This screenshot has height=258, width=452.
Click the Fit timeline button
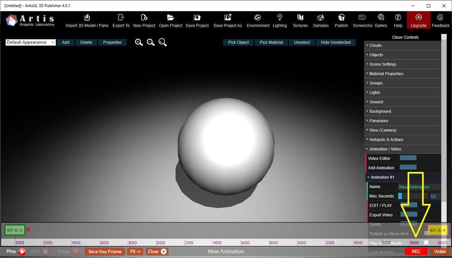[135, 251]
